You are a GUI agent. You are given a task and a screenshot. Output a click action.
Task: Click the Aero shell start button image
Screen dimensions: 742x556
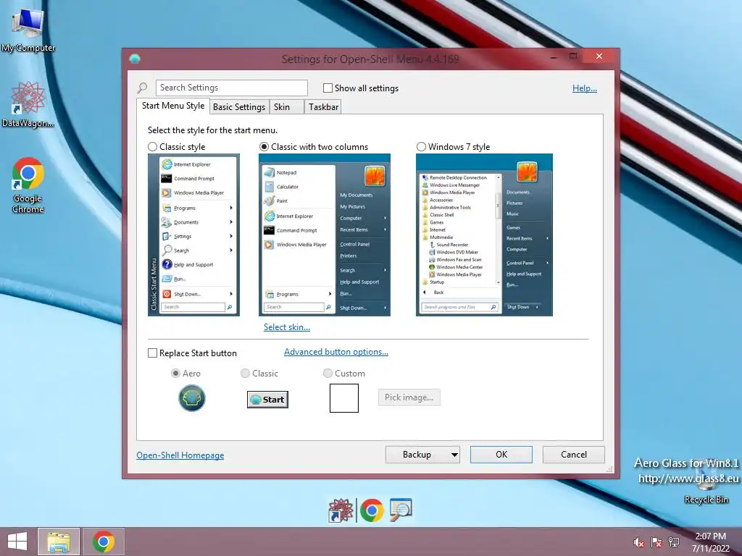pos(191,398)
